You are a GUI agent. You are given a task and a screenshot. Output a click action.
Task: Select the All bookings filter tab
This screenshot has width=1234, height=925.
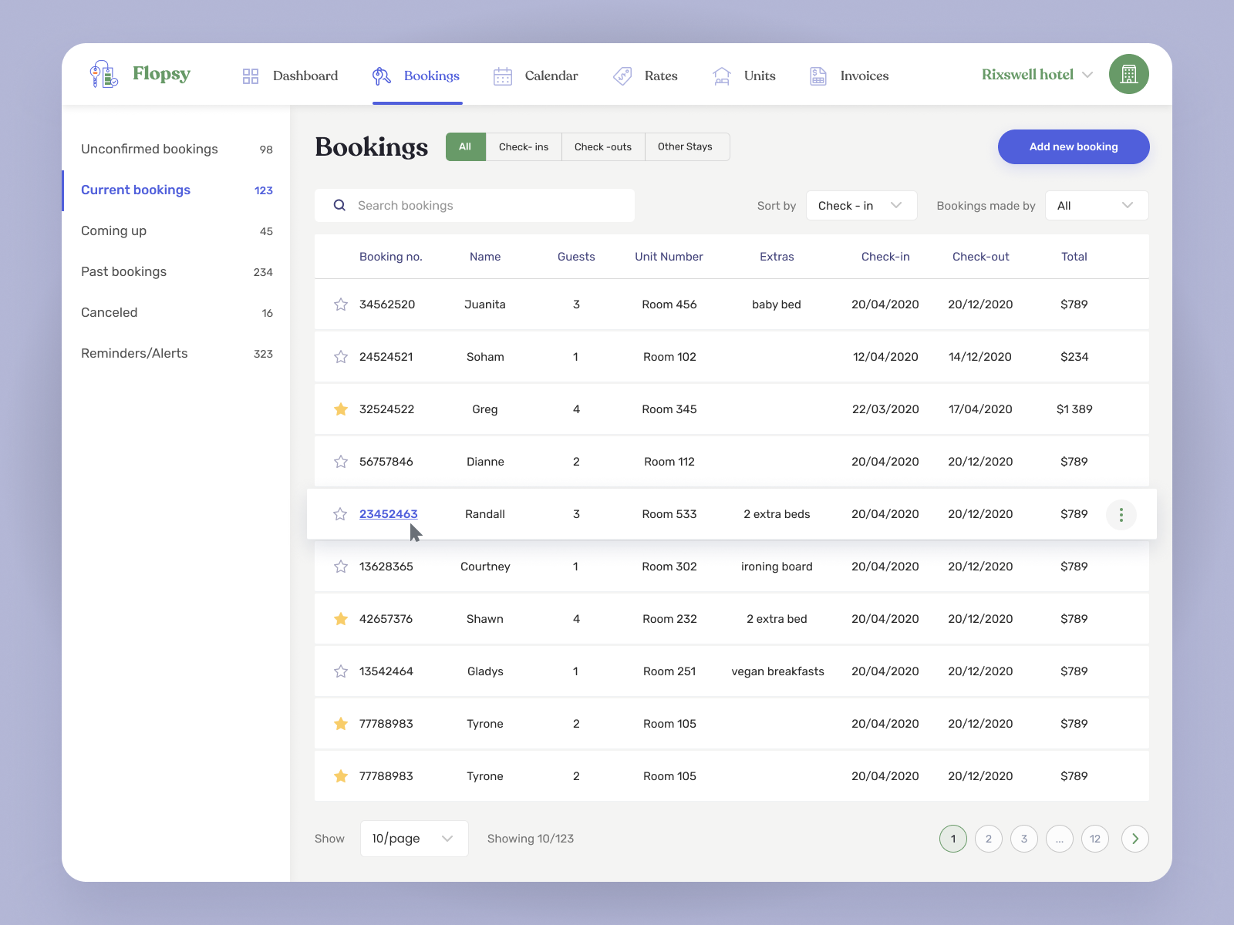(x=466, y=146)
